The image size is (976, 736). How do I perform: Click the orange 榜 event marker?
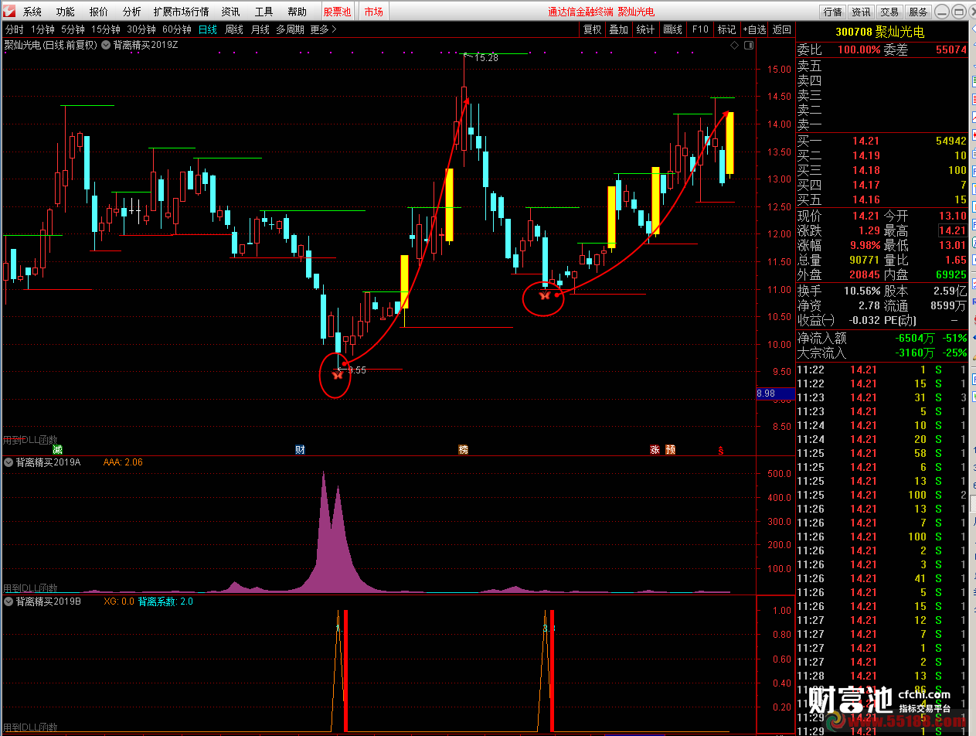(464, 450)
